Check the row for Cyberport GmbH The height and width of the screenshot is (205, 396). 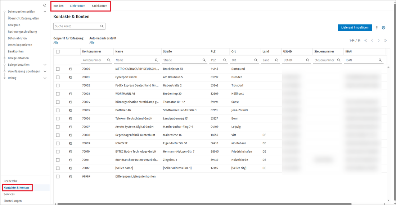58,77
